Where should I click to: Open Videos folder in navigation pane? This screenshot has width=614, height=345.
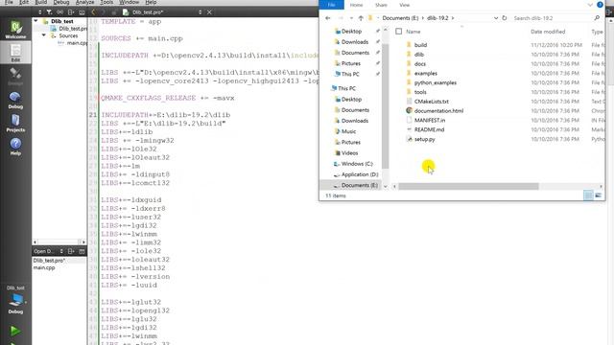click(x=349, y=153)
